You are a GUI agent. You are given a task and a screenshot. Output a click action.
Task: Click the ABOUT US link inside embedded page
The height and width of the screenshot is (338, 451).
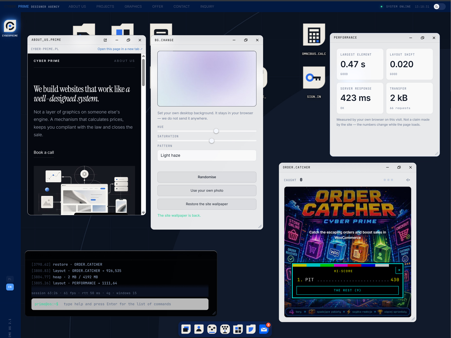point(124,61)
